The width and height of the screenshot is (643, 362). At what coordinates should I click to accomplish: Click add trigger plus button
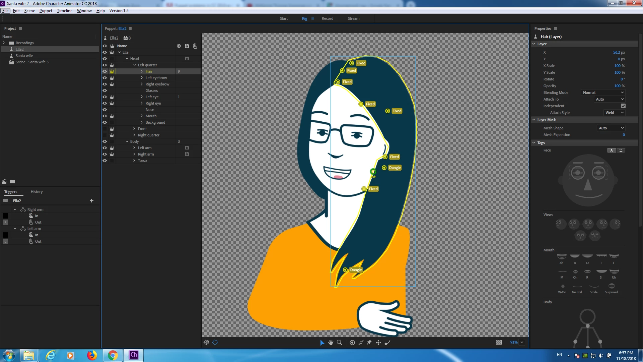coord(91,200)
